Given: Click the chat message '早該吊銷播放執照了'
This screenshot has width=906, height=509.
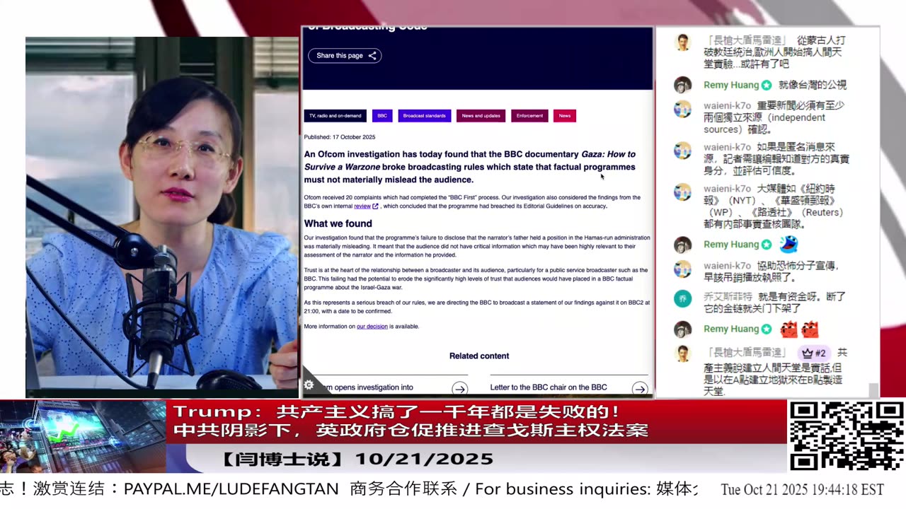Looking at the screenshot, I should (x=749, y=276).
